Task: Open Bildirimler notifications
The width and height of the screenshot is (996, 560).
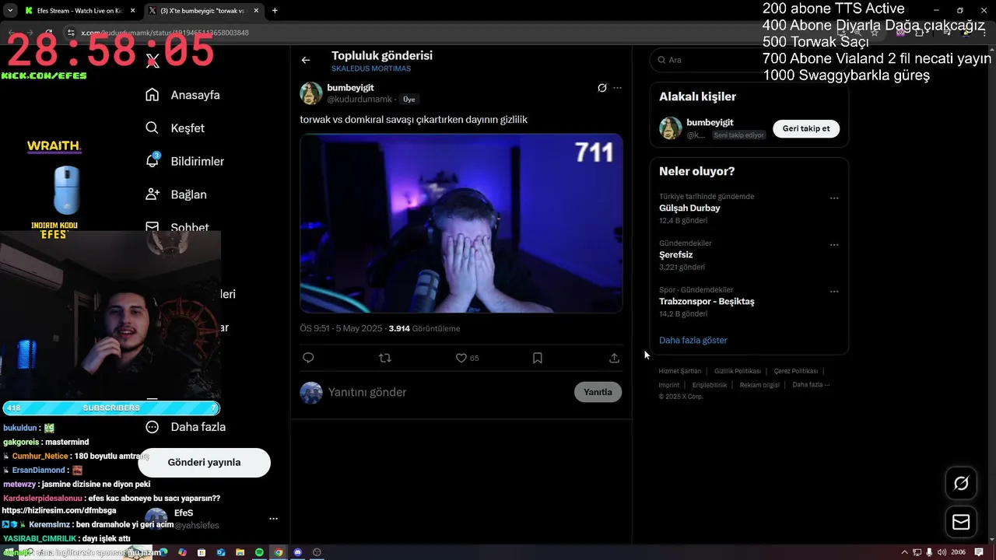Action: click(185, 161)
